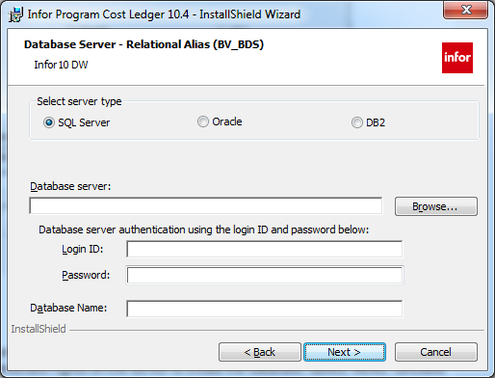Click the wizard window title text
495x378 pixels.
[x=164, y=14]
